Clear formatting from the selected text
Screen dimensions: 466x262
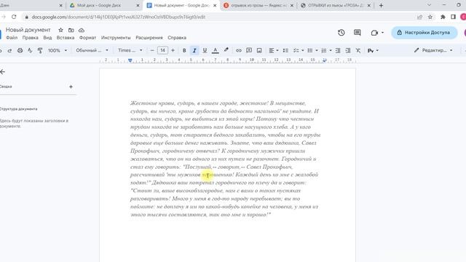click(x=358, y=50)
